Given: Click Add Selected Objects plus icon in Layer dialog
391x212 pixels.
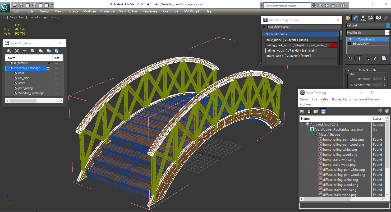Looking at the screenshot, I should tap(25, 51).
